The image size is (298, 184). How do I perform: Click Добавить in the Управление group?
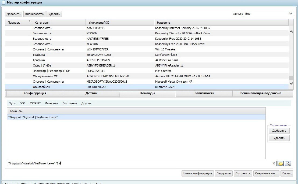click(279, 131)
